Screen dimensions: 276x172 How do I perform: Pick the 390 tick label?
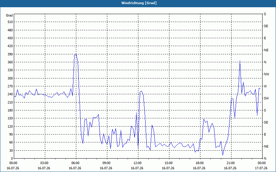(x=10, y=54)
